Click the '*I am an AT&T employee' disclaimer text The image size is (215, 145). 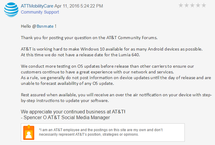pos(101,132)
